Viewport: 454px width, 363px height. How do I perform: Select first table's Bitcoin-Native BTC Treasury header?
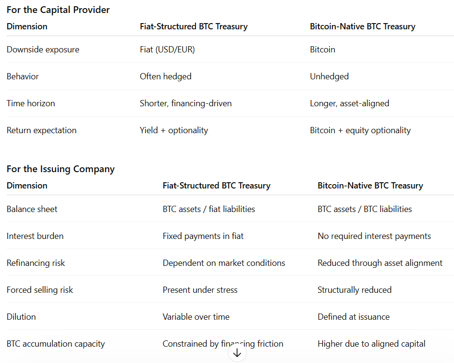[363, 26]
